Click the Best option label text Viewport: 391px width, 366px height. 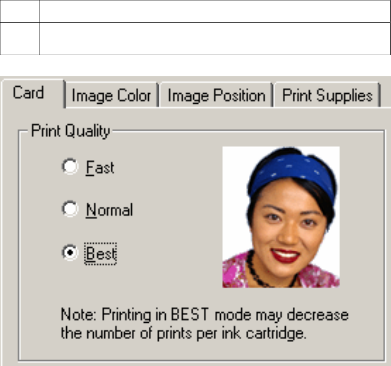(x=101, y=254)
